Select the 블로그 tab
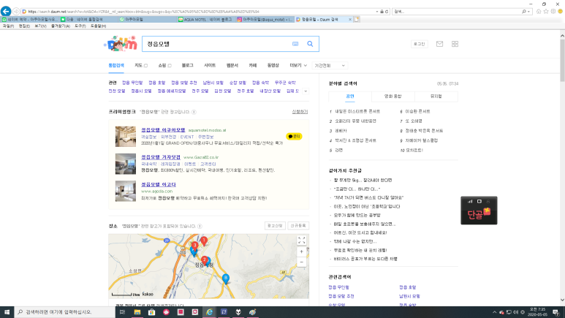The width and height of the screenshot is (565, 318). [x=187, y=66]
